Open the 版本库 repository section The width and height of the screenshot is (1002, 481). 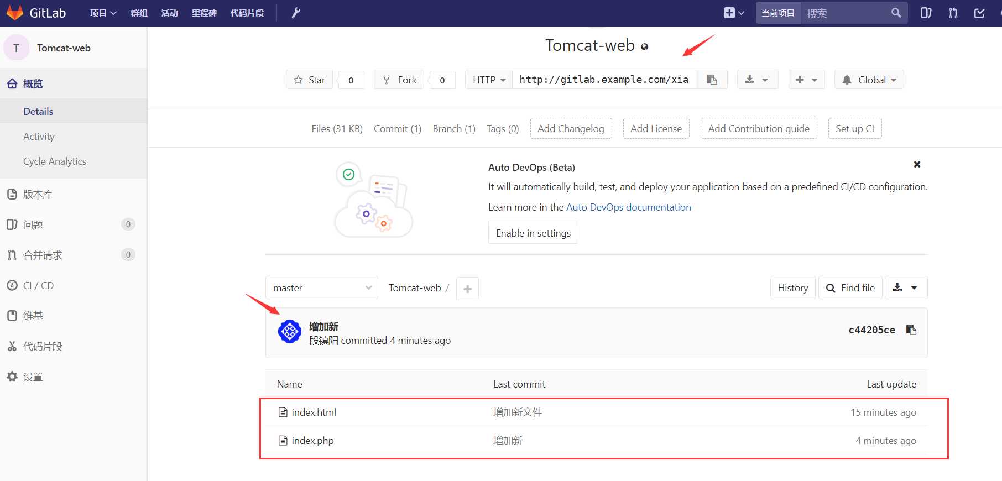(74, 194)
